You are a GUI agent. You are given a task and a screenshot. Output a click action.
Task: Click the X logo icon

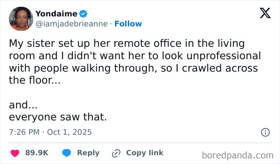point(262,14)
